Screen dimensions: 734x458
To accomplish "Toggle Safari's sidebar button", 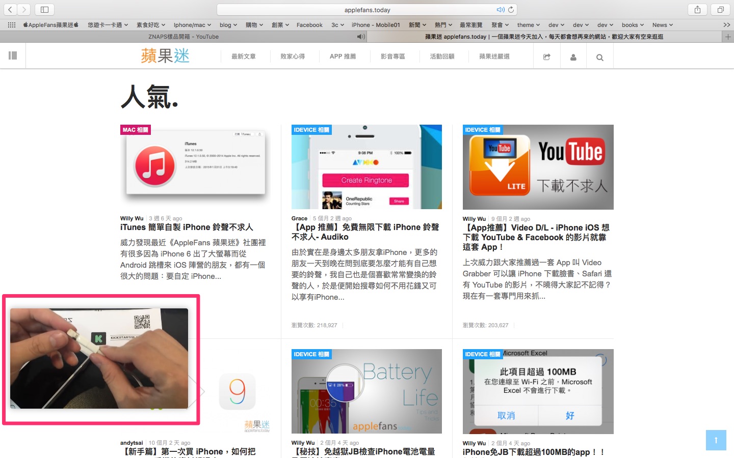I will [x=45, y=9].
